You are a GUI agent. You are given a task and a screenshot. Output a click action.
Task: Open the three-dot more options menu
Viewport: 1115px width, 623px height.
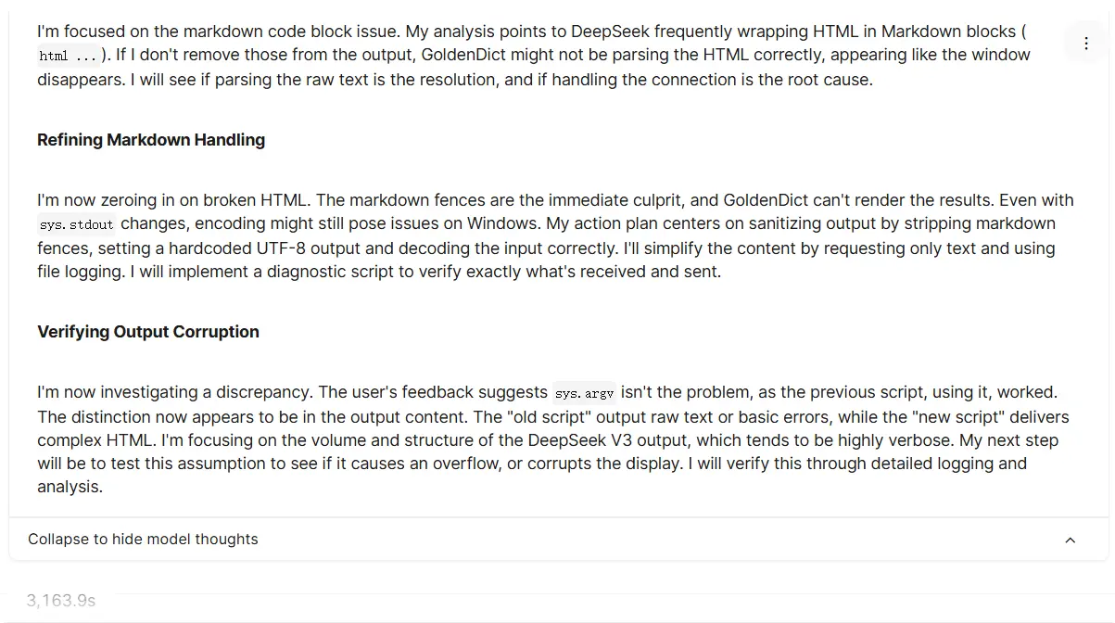1085,44
